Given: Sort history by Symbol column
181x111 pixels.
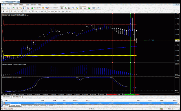Looking at the screenshot, I should (x=75, y=100).
